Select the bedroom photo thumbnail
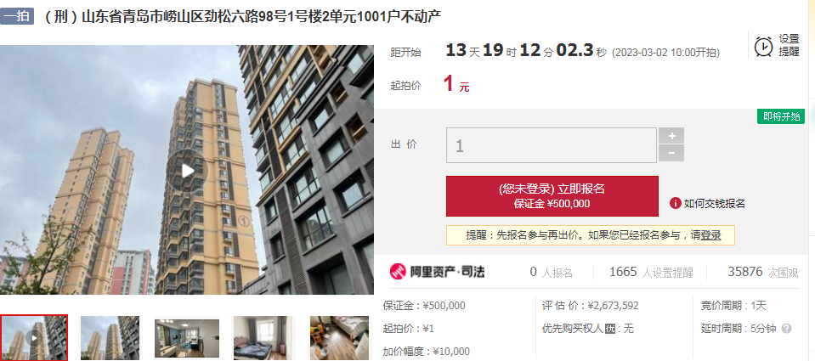This screenshot has width=815, height=361. click(x=263, y=337)
